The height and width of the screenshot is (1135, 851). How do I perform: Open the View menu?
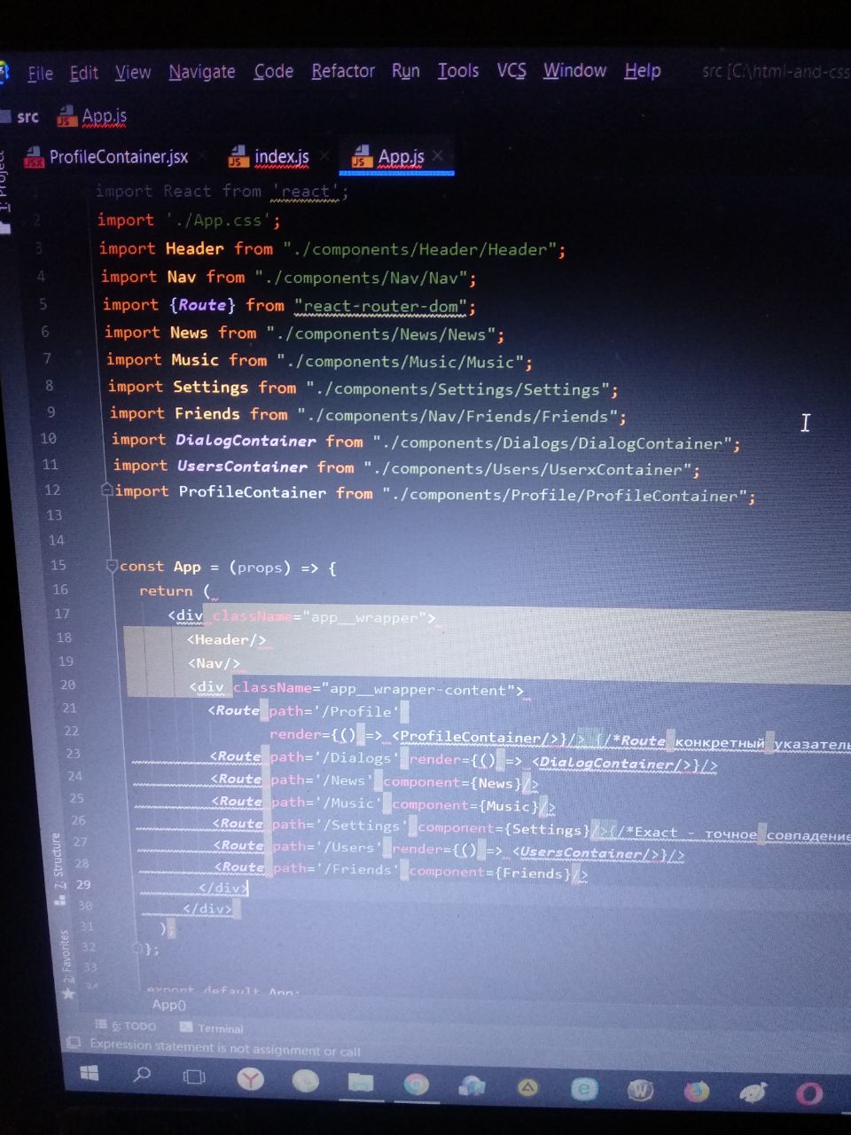(x=133, y=73)
